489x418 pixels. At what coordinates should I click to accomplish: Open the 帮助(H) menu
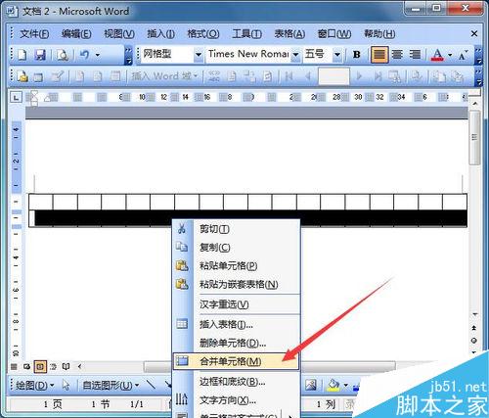[379, 33]
